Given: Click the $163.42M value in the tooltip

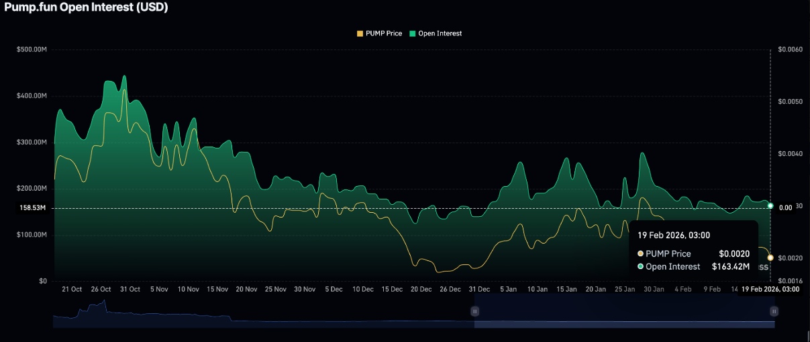Looking at the screenshot, I should click(x=730, y=266).
